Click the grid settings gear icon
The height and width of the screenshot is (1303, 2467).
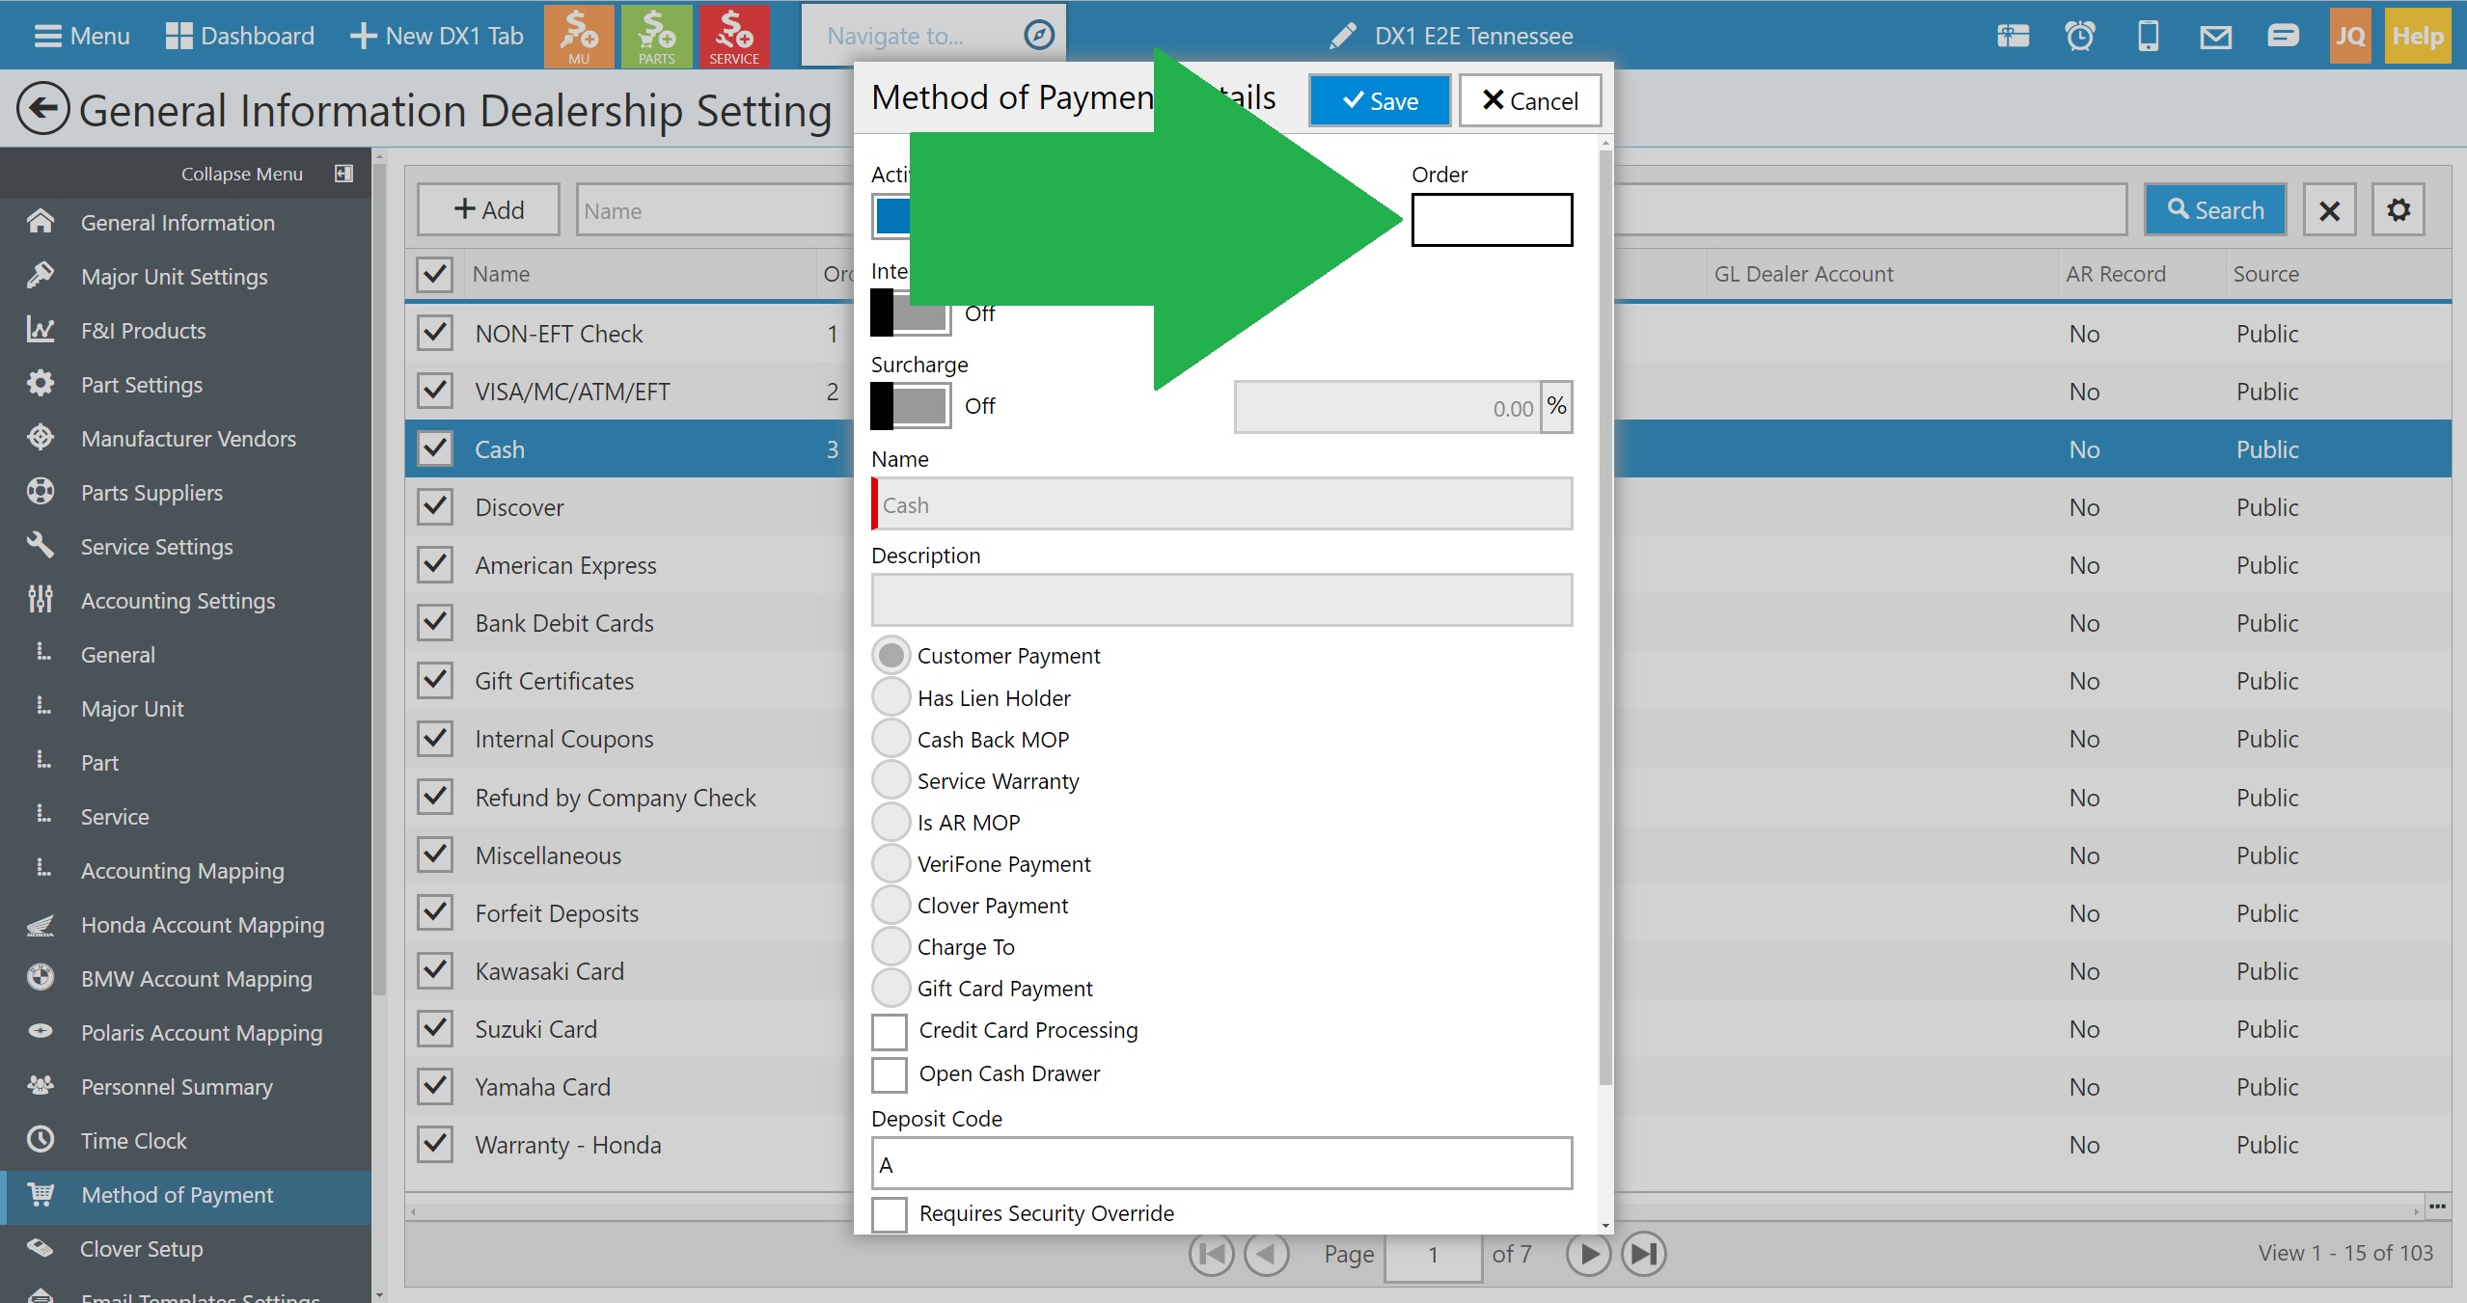[2398, 210]
